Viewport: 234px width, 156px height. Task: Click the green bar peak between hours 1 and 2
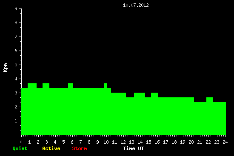(x=32, y=85)
